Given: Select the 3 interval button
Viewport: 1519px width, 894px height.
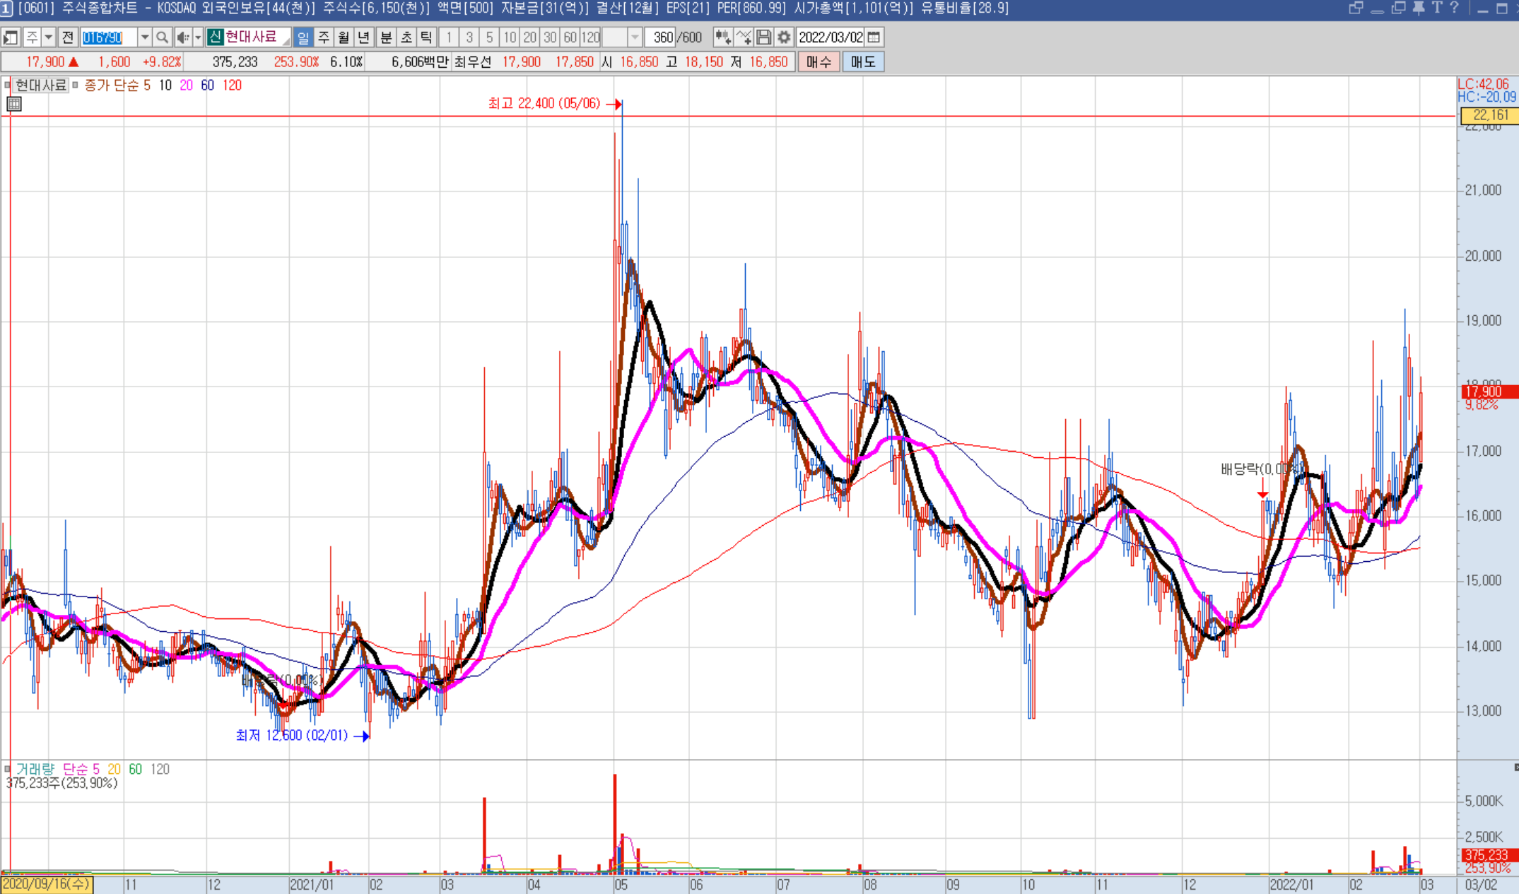Looking at the screenshot, I should tap(469, 37).
